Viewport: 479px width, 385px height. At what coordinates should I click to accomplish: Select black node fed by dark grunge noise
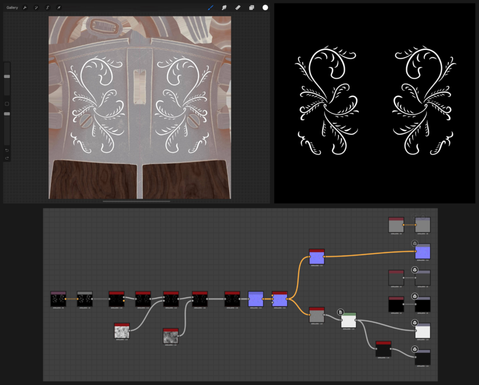tap(200, 299)
